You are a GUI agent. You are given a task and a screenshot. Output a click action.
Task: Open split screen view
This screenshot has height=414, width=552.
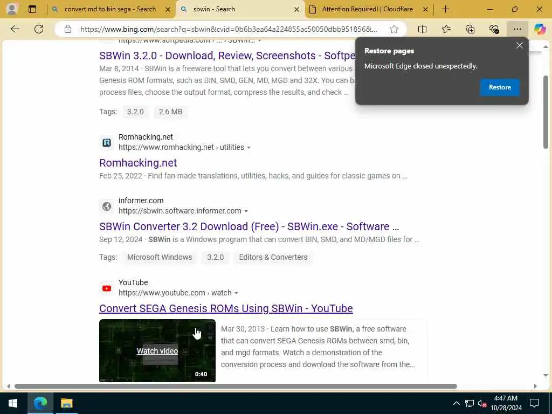pos(422,29)
